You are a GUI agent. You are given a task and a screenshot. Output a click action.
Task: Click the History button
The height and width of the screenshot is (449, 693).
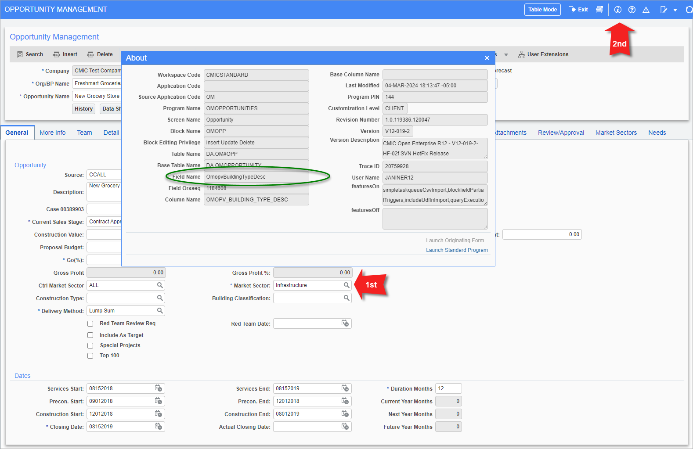point(83,109)
